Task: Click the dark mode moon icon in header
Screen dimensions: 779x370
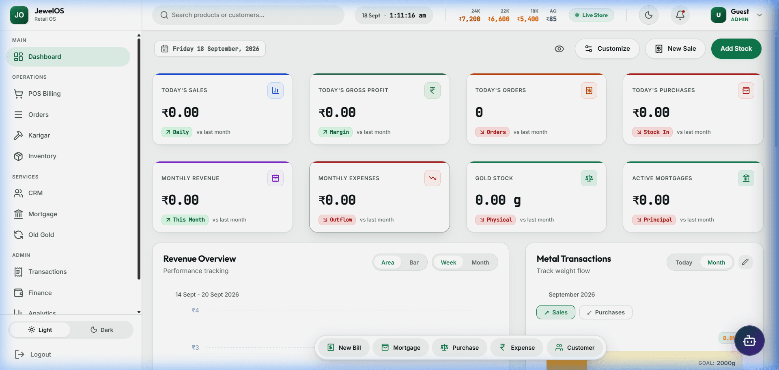Action: [648, 15]
